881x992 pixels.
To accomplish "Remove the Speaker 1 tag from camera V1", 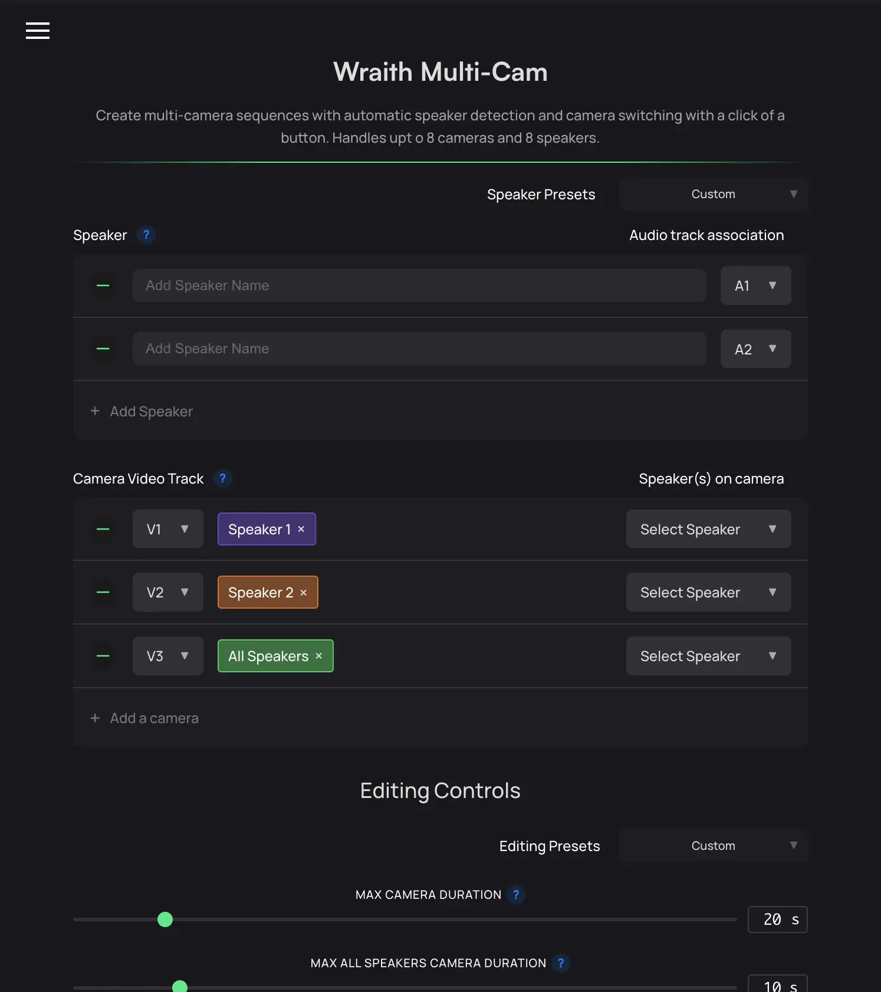I will tap(301, 529).
